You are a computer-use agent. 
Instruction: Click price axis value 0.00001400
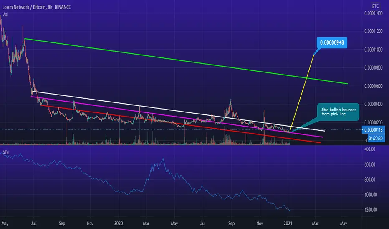tap(374, 13)
